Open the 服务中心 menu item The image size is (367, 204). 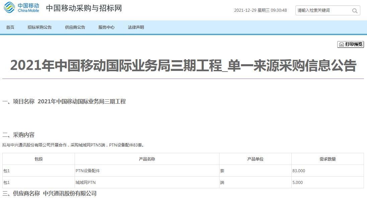[x=106, y=27]
